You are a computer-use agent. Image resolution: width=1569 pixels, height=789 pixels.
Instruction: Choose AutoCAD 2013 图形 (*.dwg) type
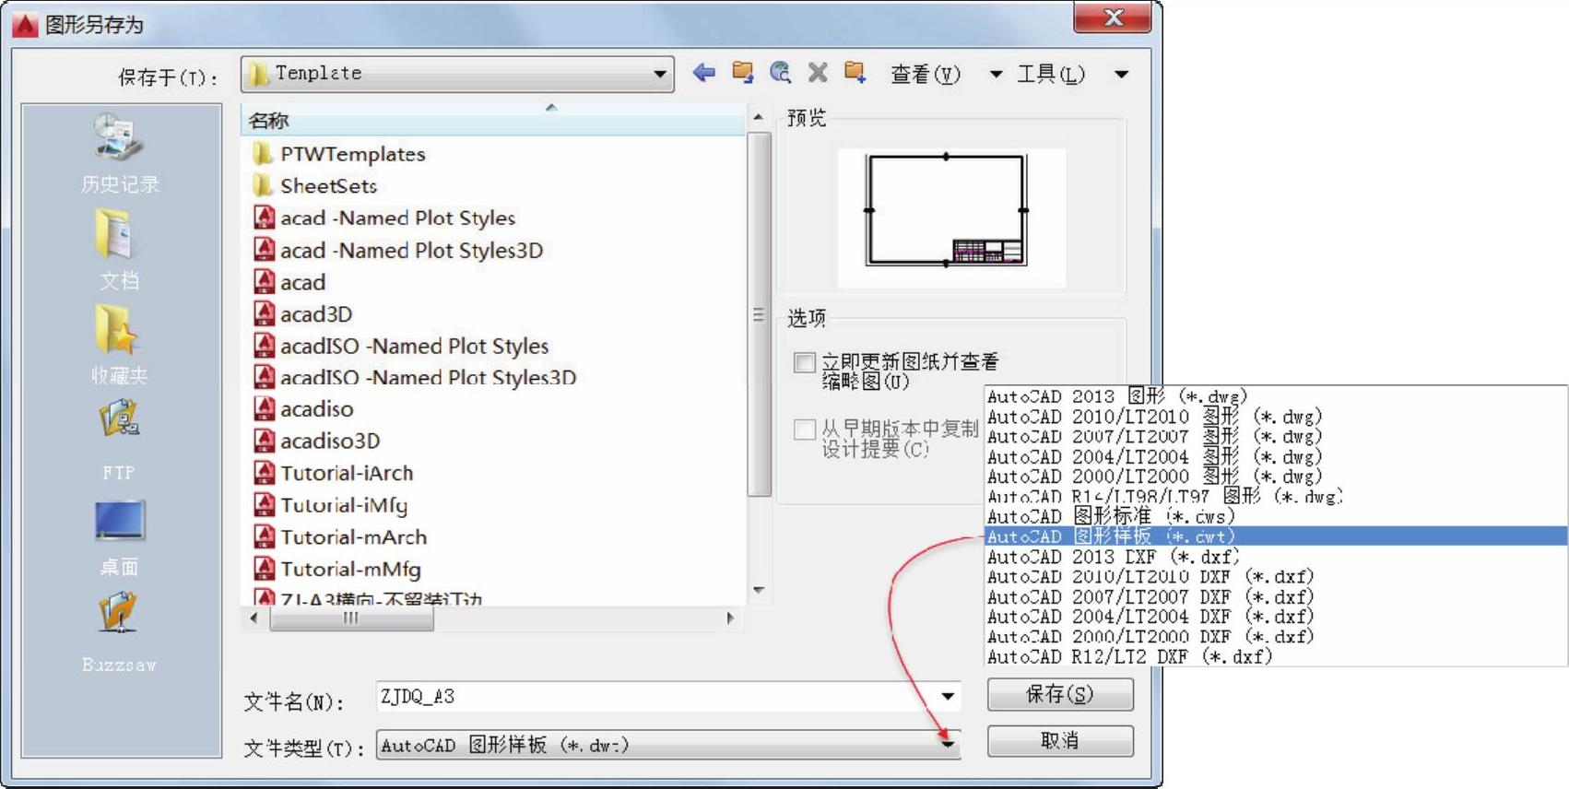[1276, 396]
